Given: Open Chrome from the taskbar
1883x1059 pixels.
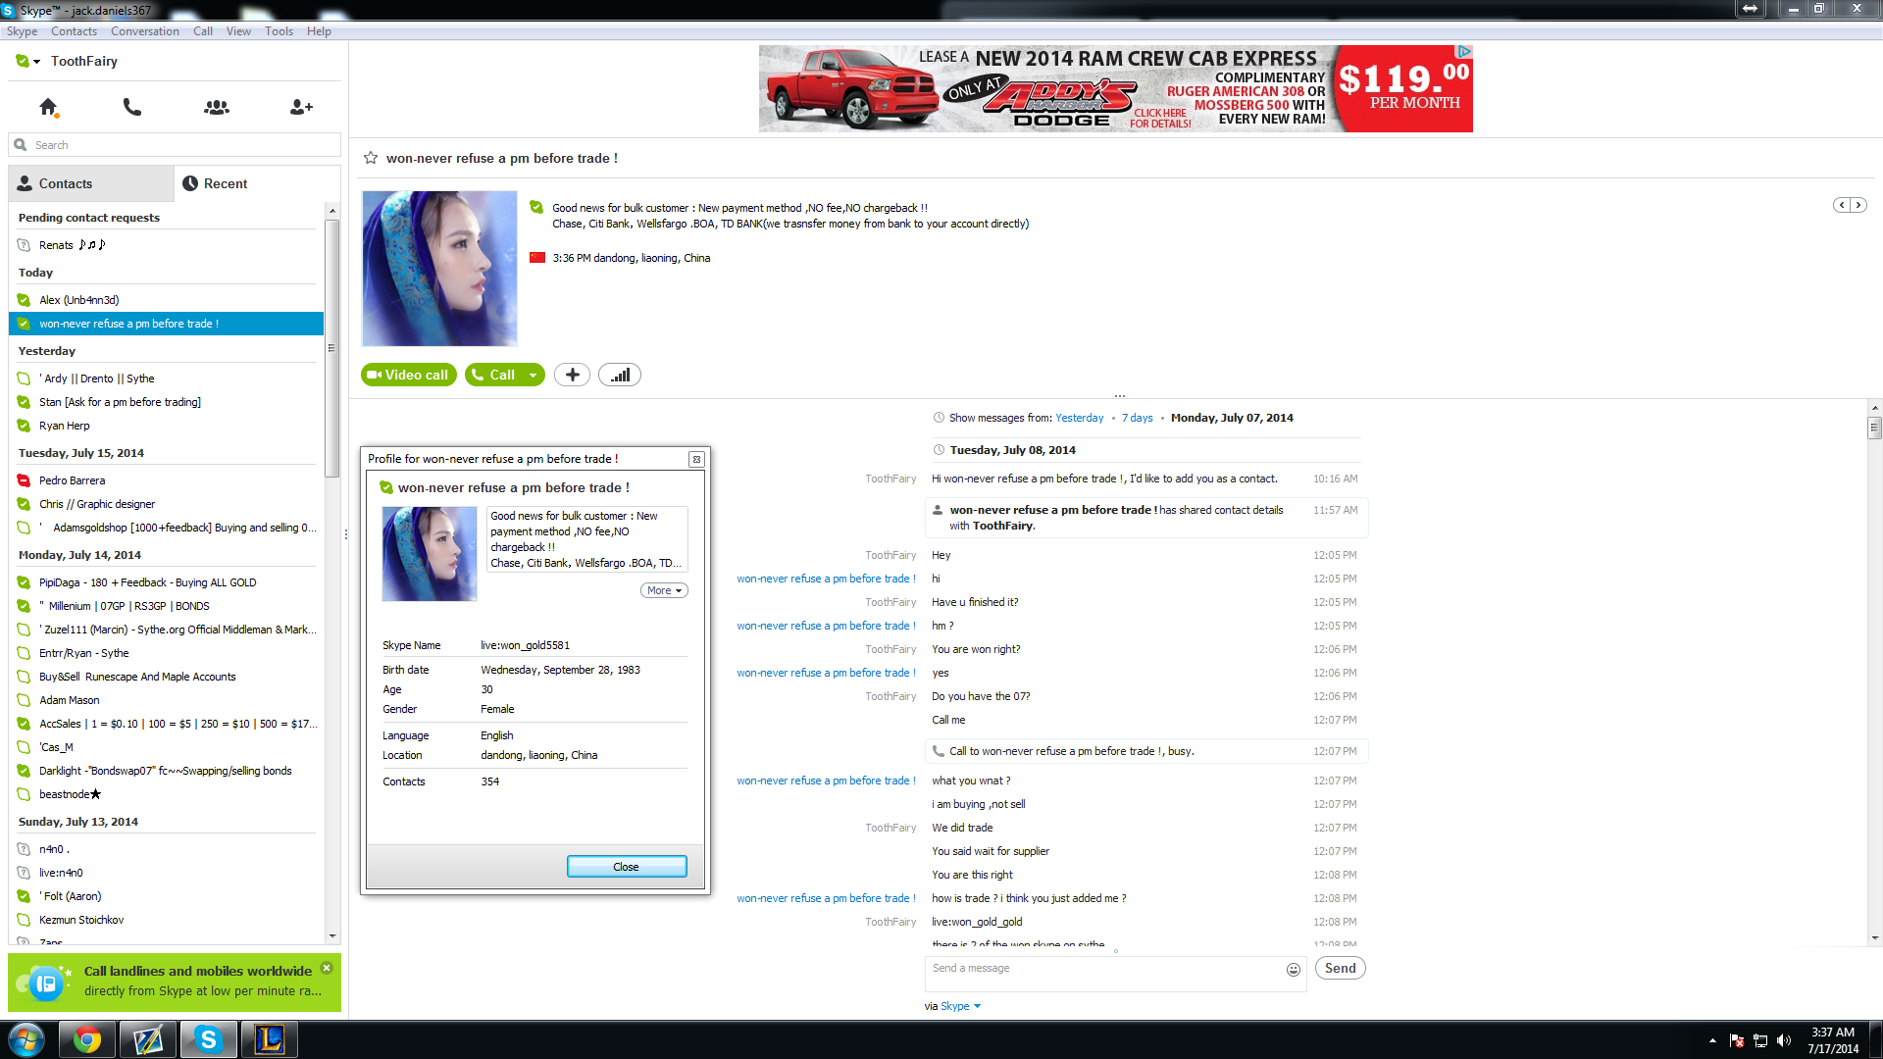Looking at the screenshot, I should 86,1039.
